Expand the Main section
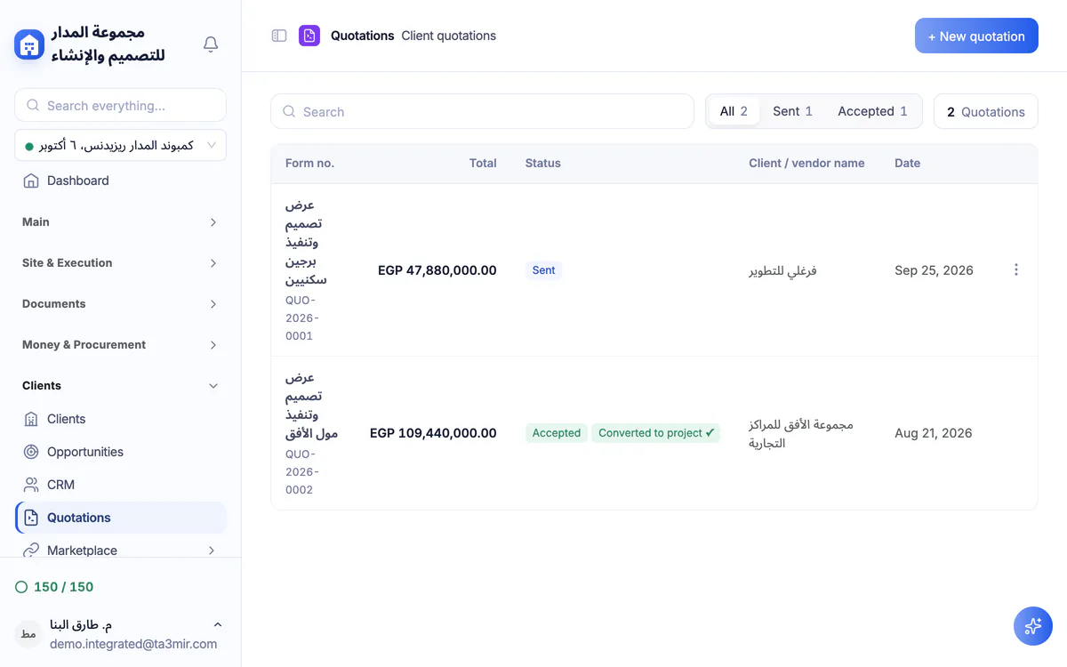The height and width of the screenshot is (667, 1067). [120, 222]
